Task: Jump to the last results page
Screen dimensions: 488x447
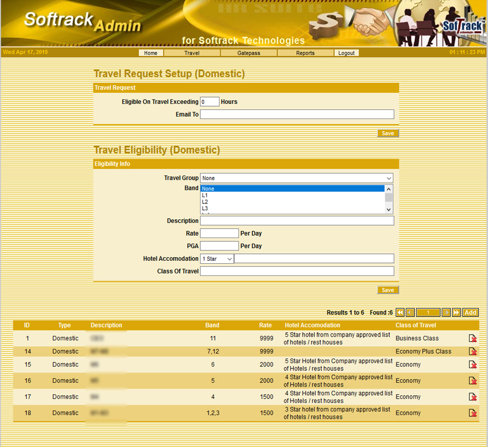Action: point(456,313)
